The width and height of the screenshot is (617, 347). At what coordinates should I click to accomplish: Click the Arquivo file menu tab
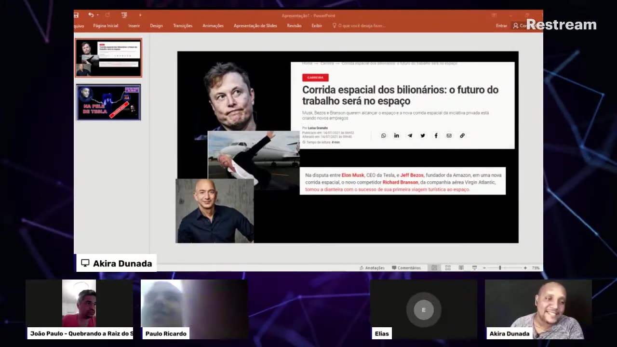pyautogui.click(x=79, y=26)
